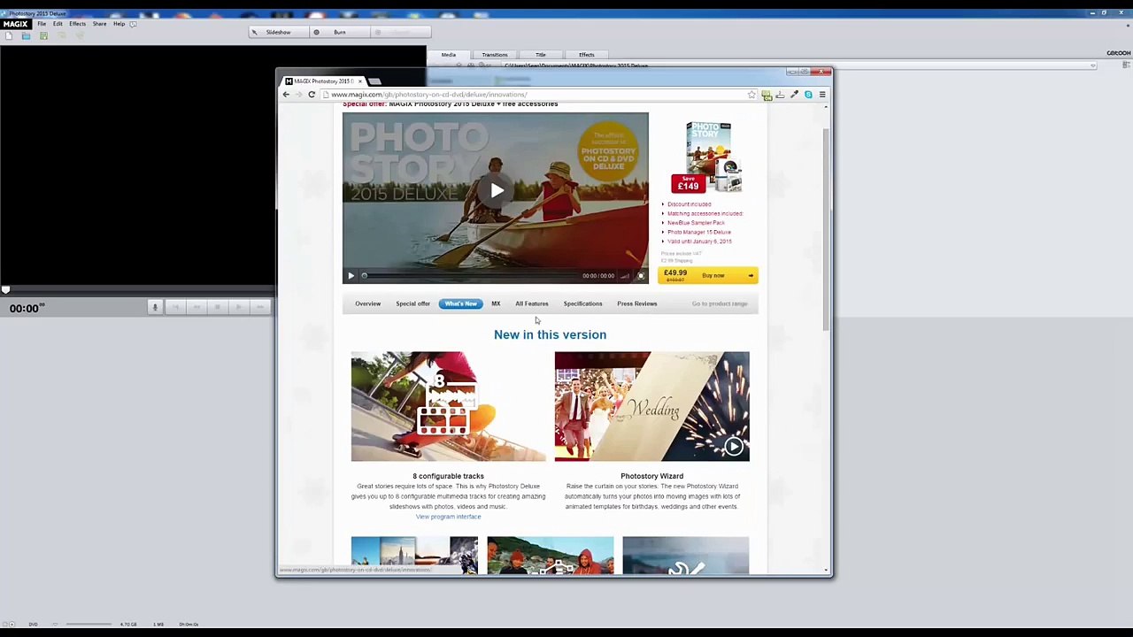This screenshot has width=1133, height=637.
Task: Open the Help menu in Photostory
Action: (x=119, y=24)
